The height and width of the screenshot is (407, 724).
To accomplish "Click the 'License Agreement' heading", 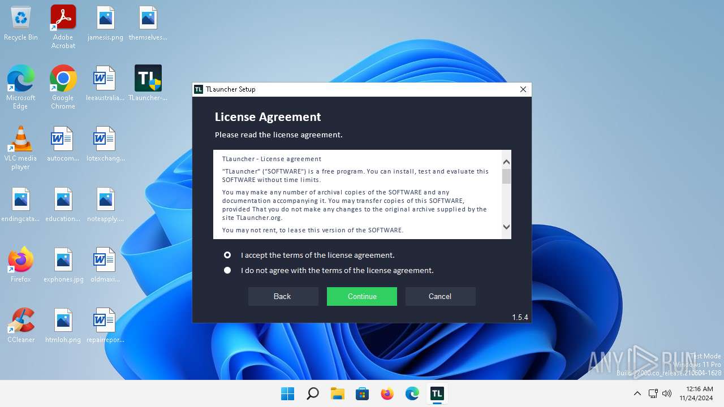I will [268, 117].
